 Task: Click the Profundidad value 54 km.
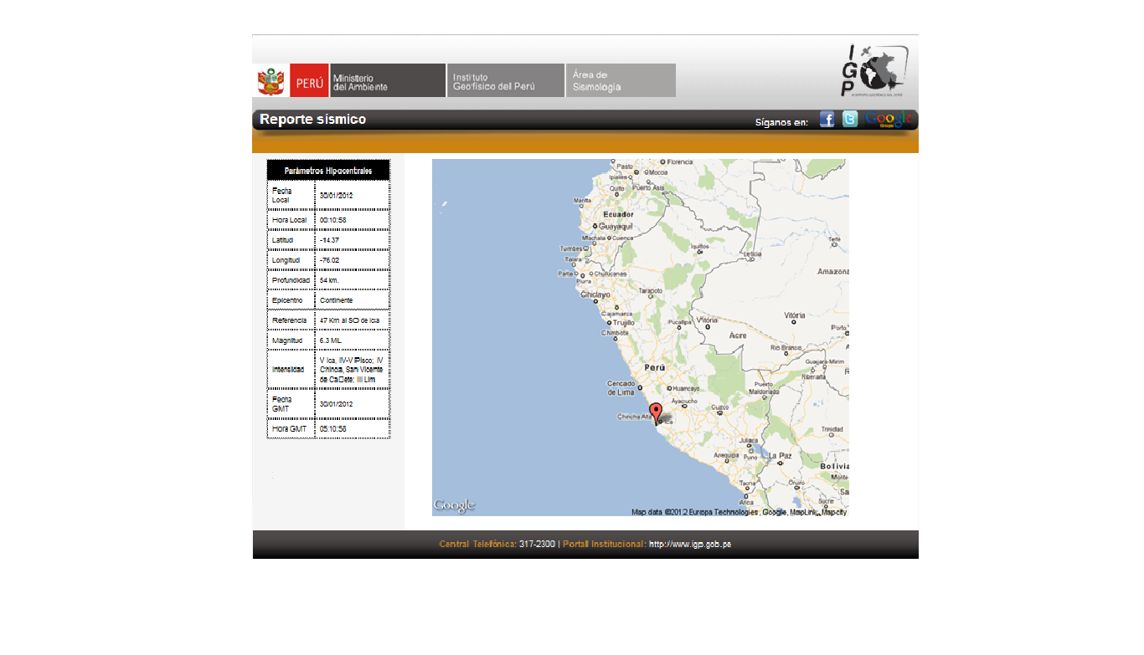pyautogui.click(x=329, y=280)
